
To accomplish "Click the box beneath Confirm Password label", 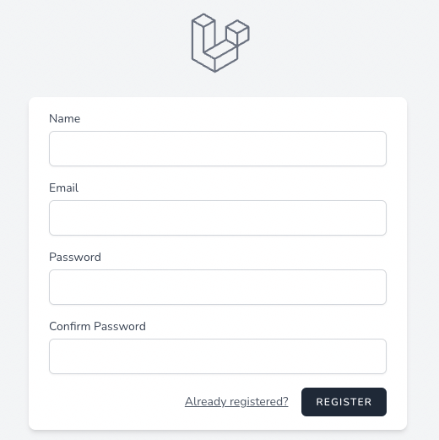I will tap(218, 356).
